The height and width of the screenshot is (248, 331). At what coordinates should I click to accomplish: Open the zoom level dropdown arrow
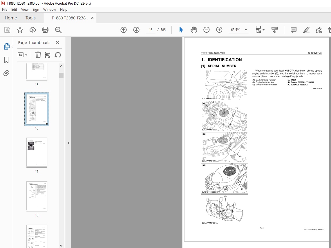click(246, 30)
